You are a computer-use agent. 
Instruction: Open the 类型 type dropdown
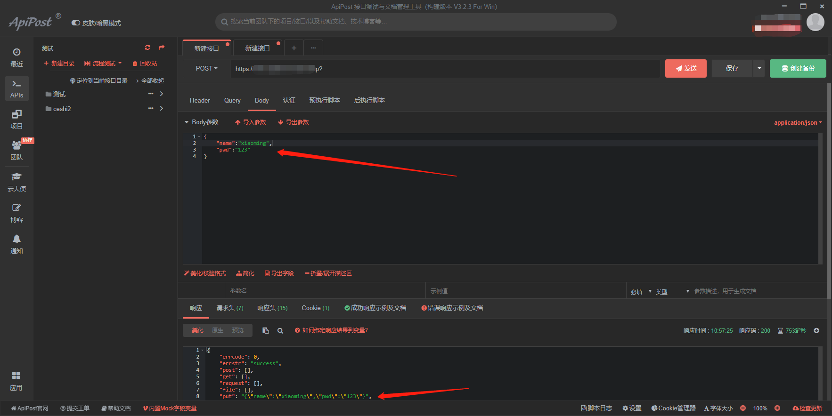click(672, 292)
